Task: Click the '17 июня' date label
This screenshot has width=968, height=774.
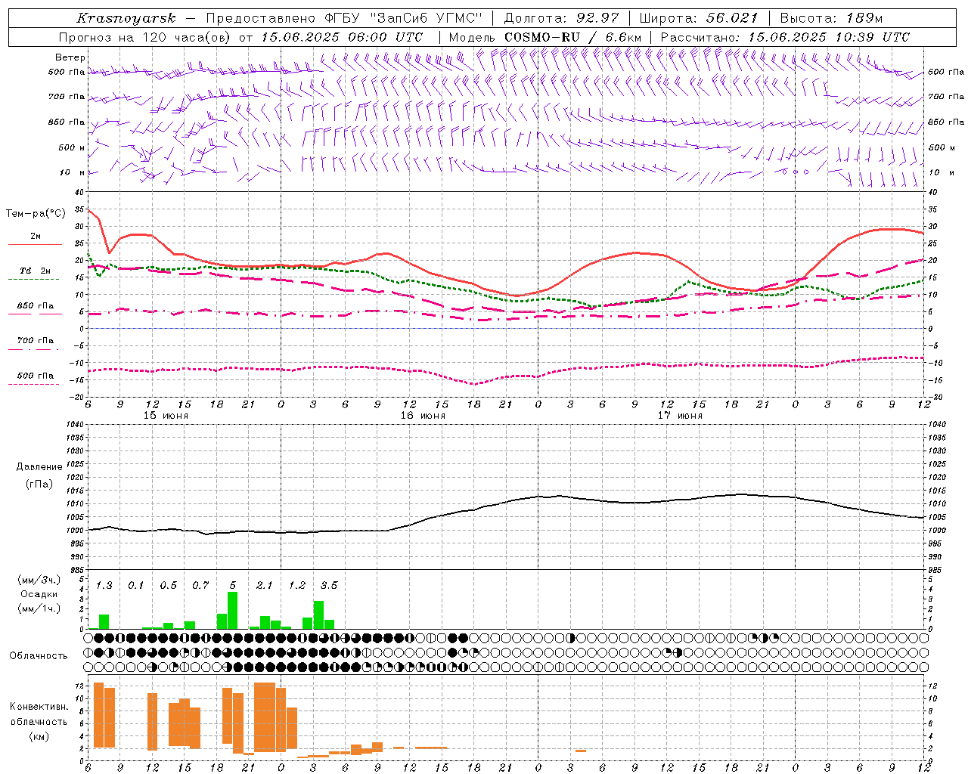Action: click(680, 416)
